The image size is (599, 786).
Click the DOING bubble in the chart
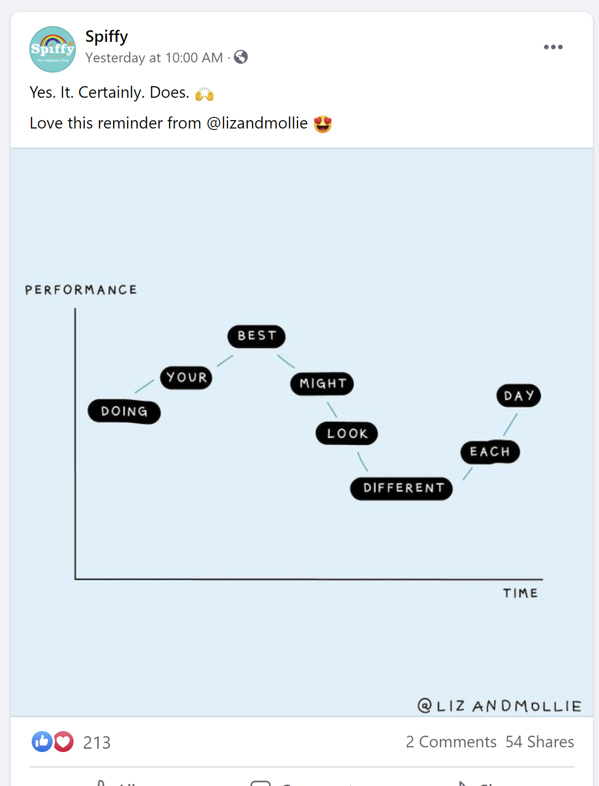click(124, 412)
